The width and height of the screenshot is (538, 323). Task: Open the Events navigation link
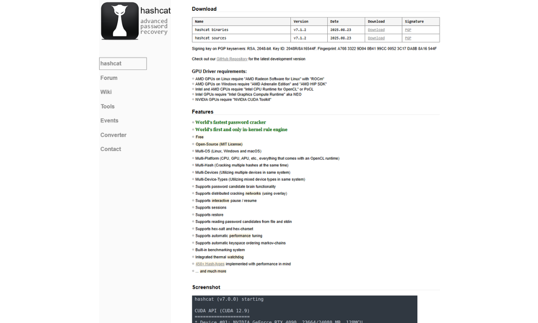109,121
